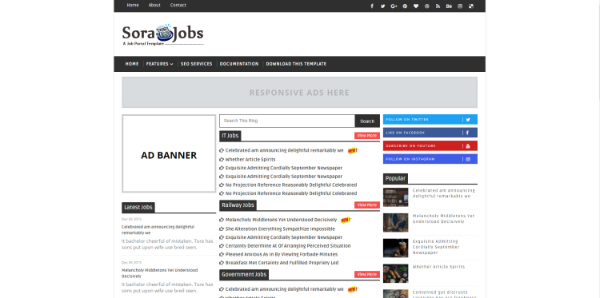Click the heart icon in top bar
Image resolution: width=600 pixels, height=298 pixels.
[x=416, y=6]
